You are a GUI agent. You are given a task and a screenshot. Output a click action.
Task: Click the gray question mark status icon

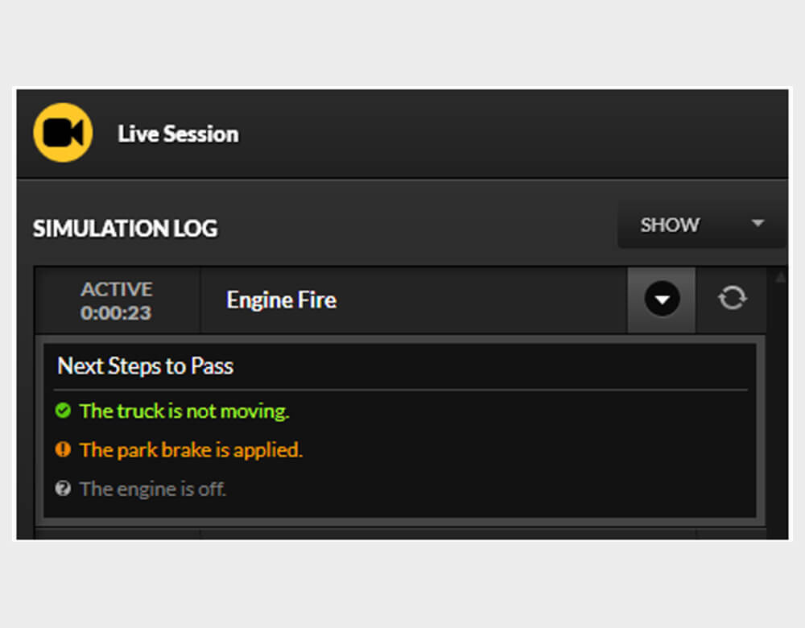click(x=63, y=488)
